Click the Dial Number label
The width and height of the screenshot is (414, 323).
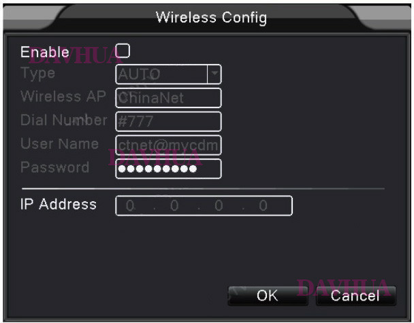[x=63, y=120]
